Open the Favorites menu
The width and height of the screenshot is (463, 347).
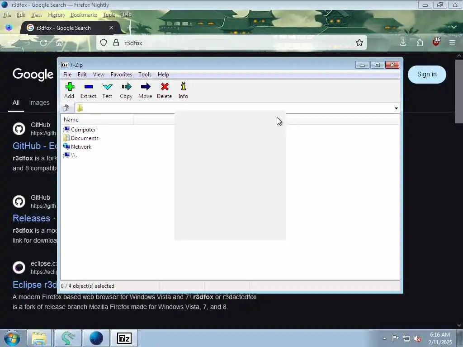[121, 75]
